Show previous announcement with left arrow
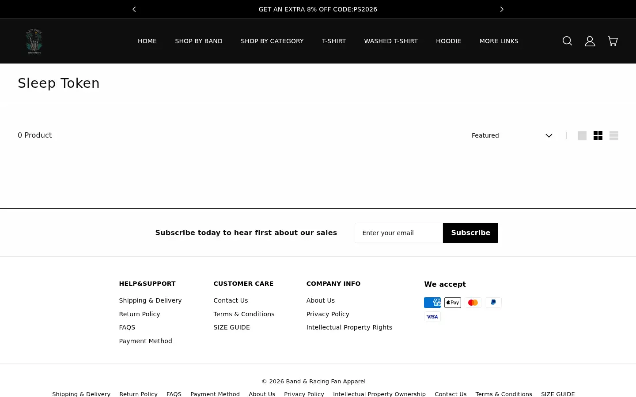This screenshot has width=636, height=397. coord(134,9)
